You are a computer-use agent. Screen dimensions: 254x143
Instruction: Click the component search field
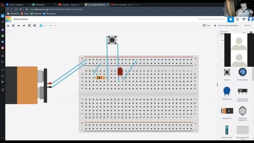(x=222, y=40)
